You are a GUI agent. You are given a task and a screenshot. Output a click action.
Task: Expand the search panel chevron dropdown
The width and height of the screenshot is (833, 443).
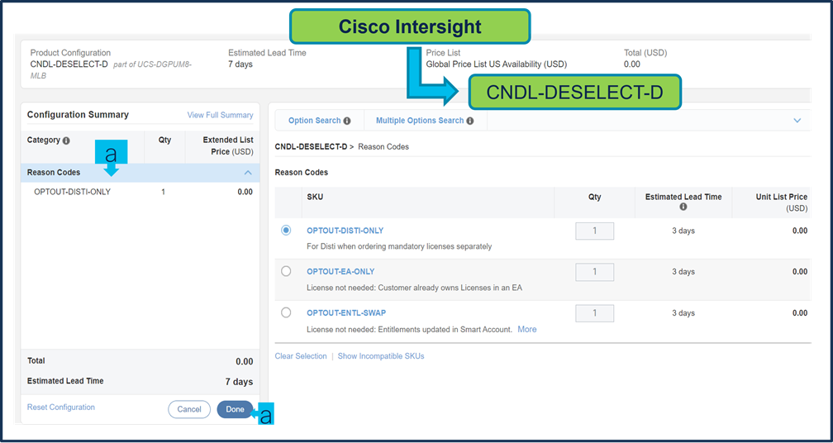point(797,121)
